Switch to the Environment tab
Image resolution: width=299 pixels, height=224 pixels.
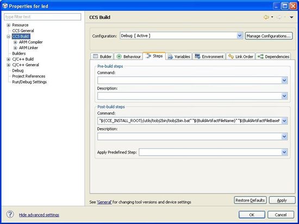tap(209, 56)
